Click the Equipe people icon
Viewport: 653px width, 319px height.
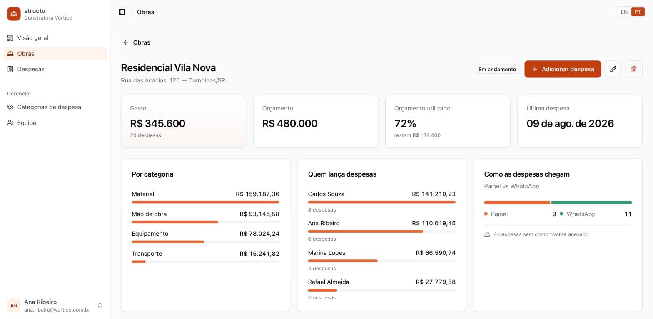click(x=10, y=123)
